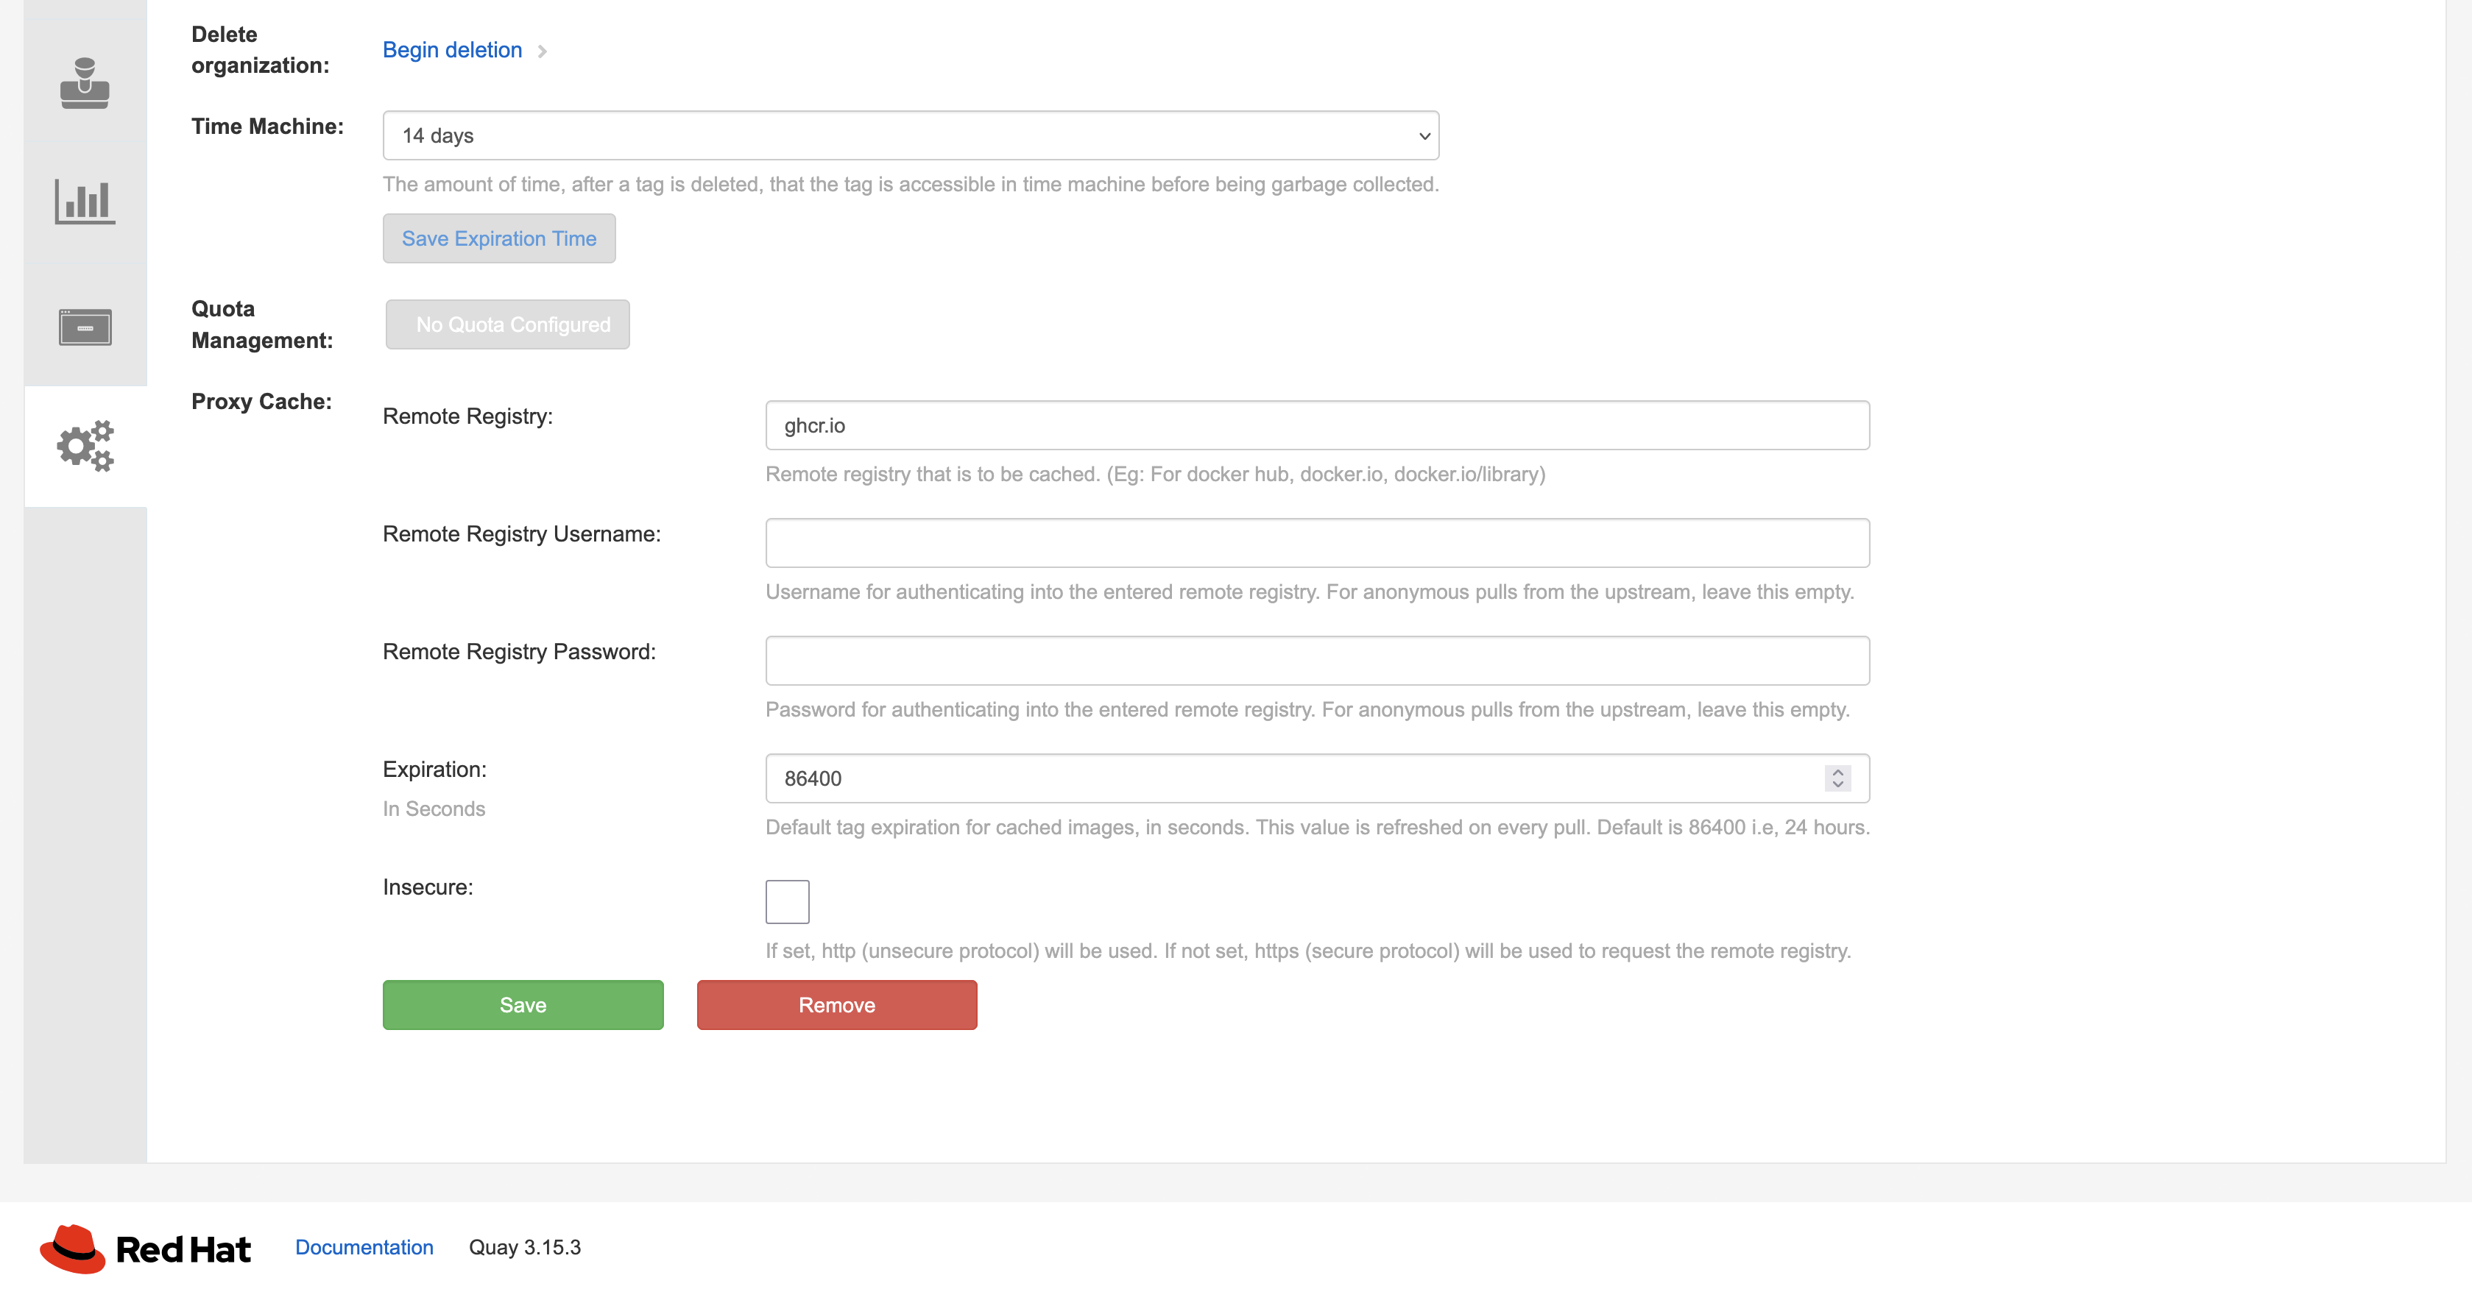The width and height of the screenshot is (2472, 1289).
Task: Click the Red Hat logo in footer
Action: click(144, 1248)
